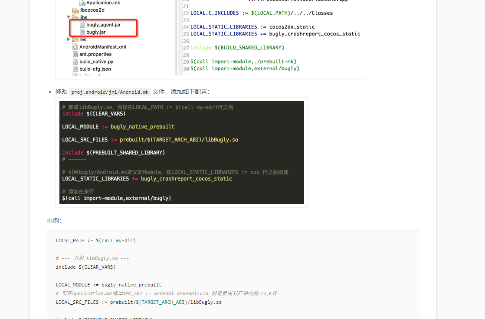Select build-cfg.json in the tree

click(95, 69)
